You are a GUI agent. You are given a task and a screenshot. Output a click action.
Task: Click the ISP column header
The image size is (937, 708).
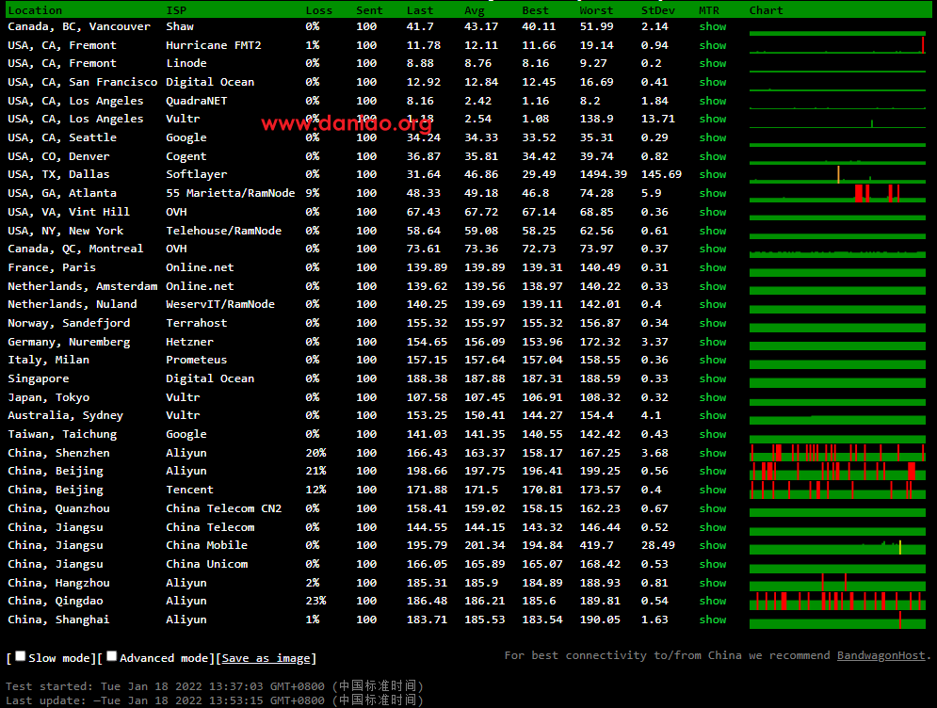pyautogui.click(x=176, y=10)
